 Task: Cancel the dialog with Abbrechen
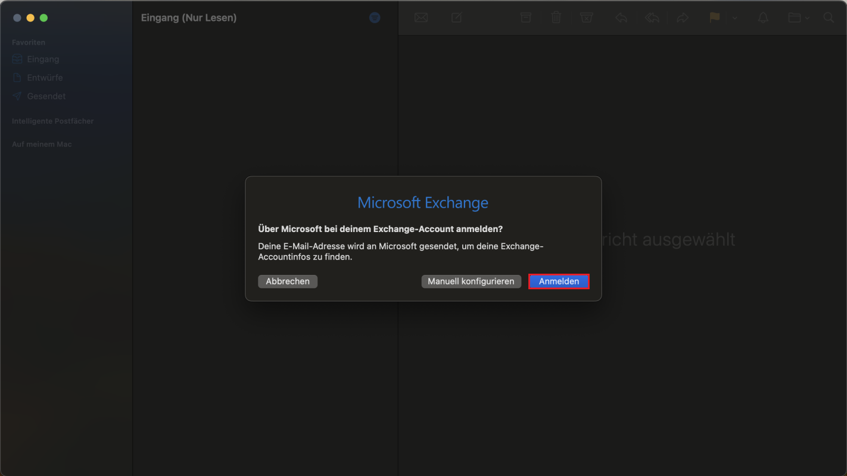[288, 281]
